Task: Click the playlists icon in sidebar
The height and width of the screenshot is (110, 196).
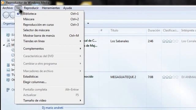Action: point(8,40)
